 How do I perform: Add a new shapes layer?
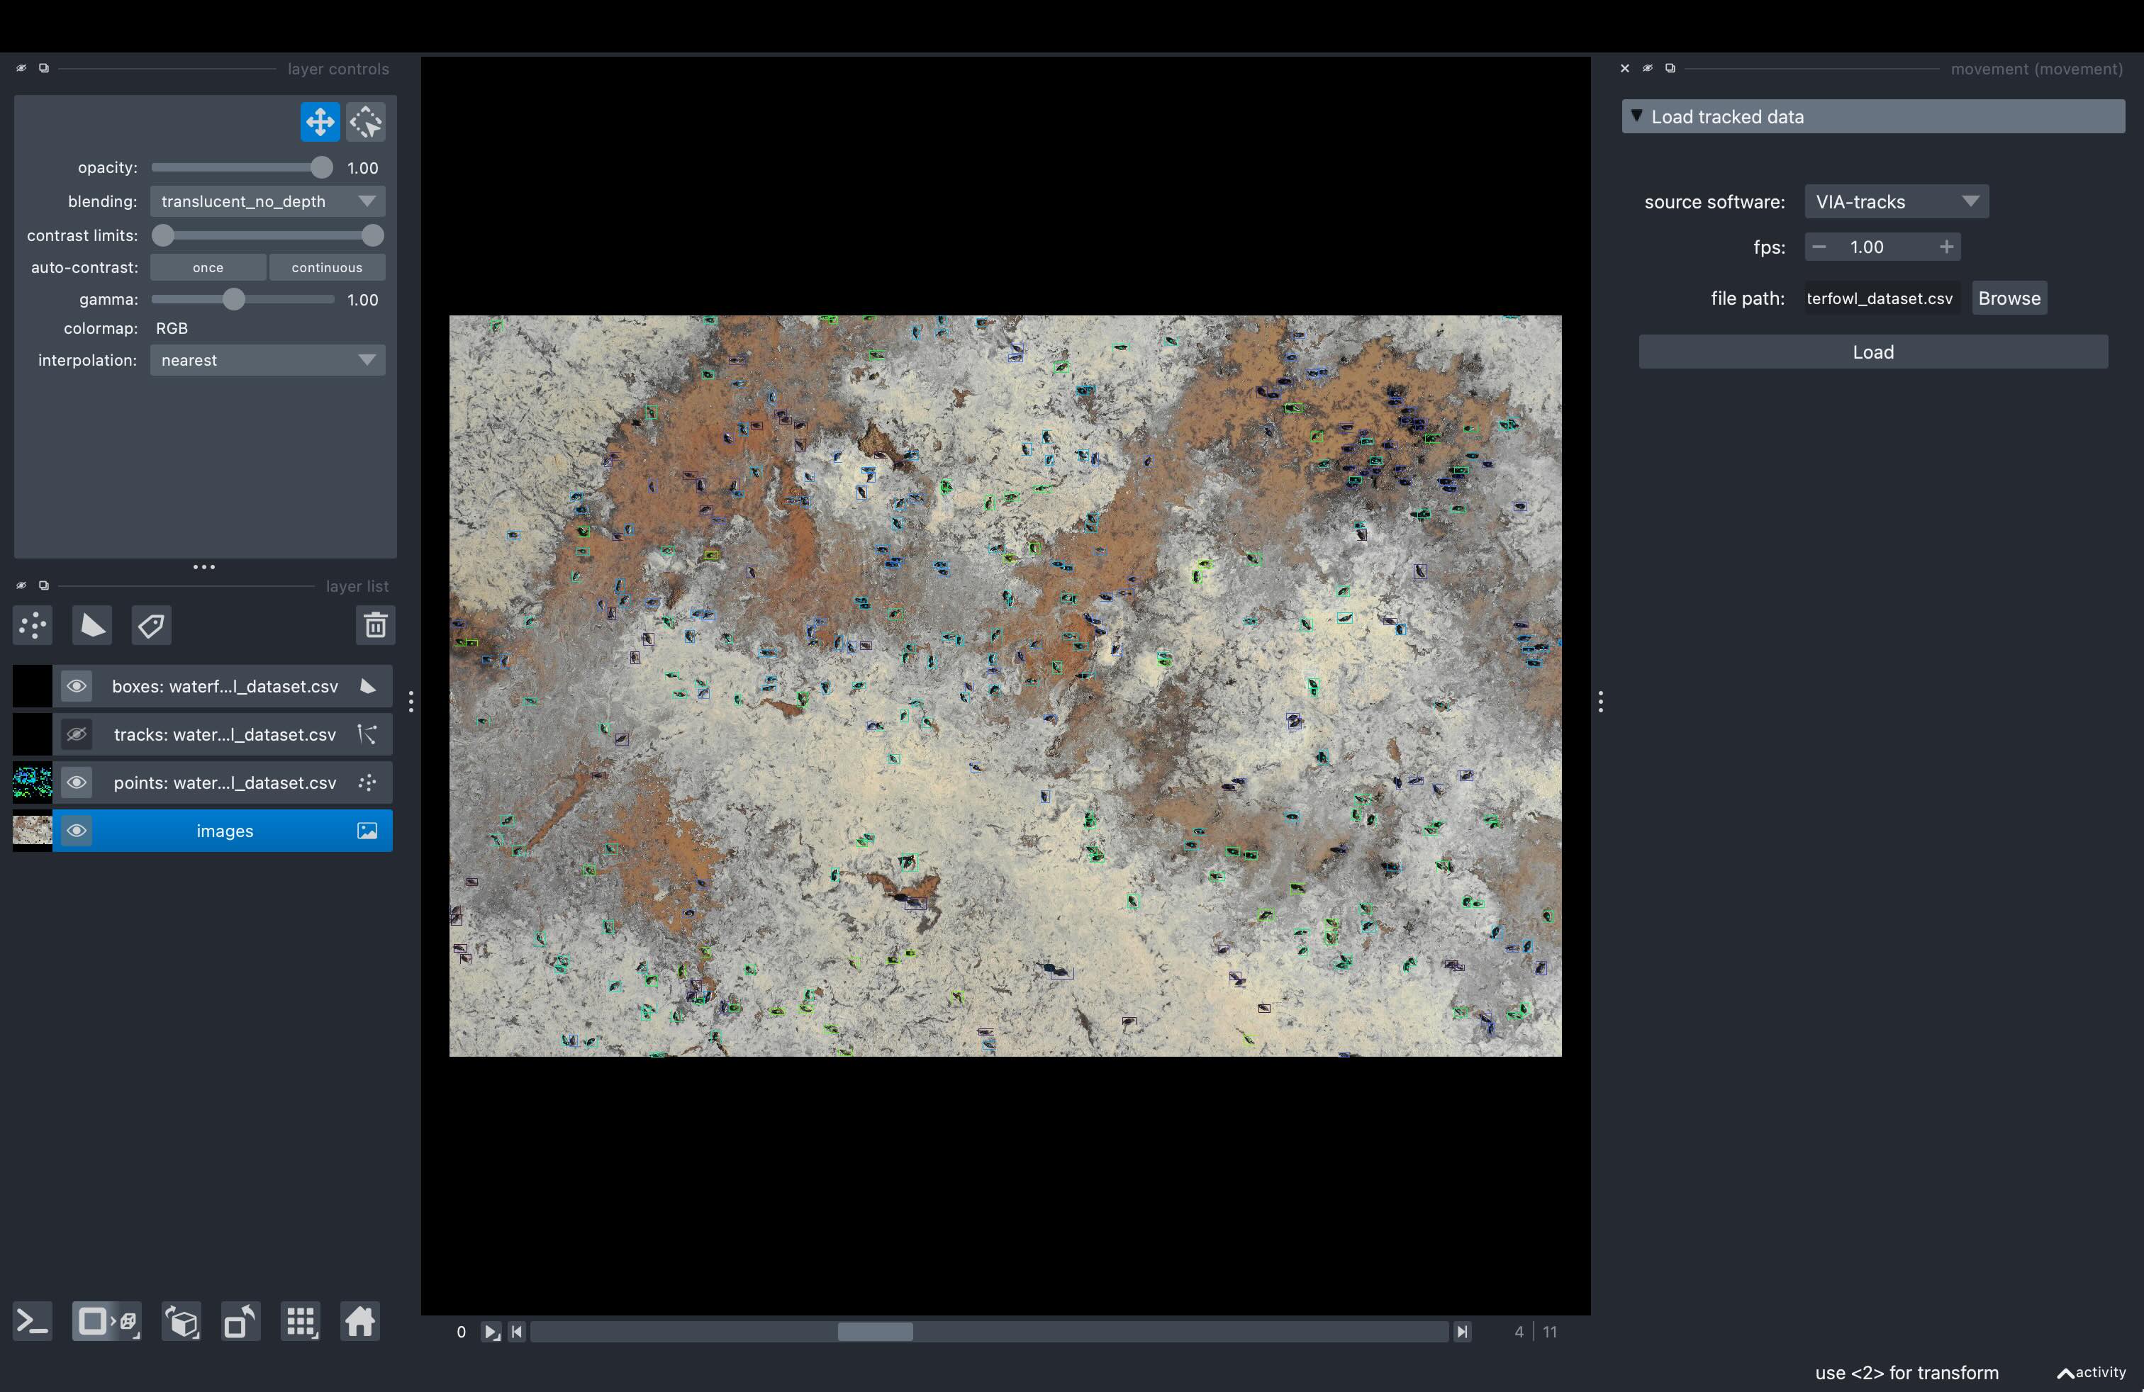click(92, 625)
